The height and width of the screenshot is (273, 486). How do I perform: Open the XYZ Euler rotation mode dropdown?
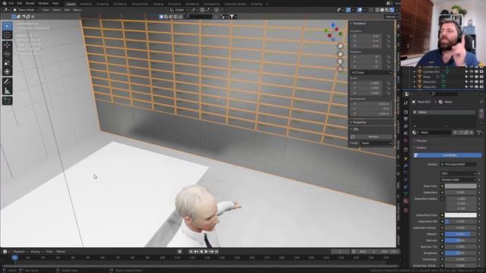coord(371,73)
